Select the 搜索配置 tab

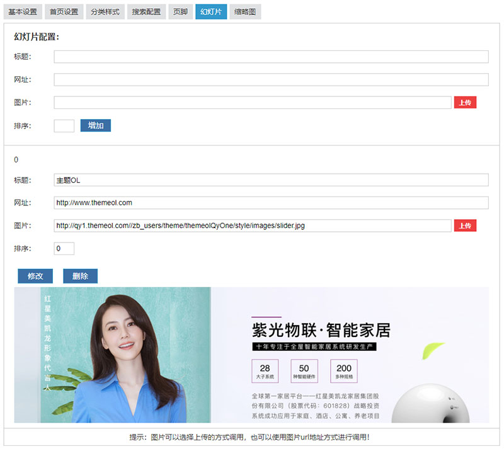pyautogui.click(x=146, y=12)
